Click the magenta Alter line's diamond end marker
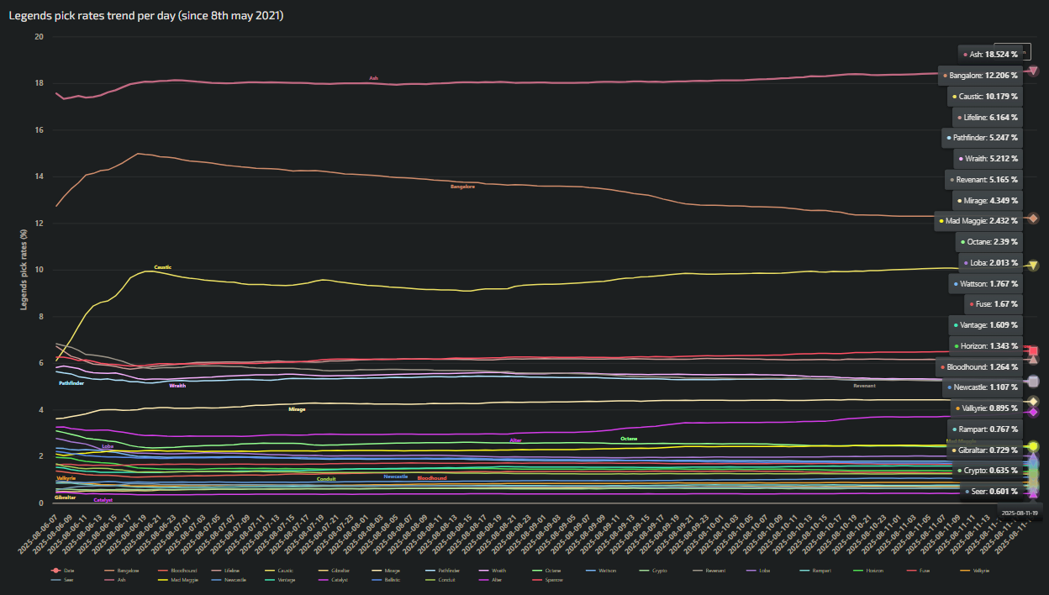This screenshot has height=595, width=1049. coord(1033,413)
